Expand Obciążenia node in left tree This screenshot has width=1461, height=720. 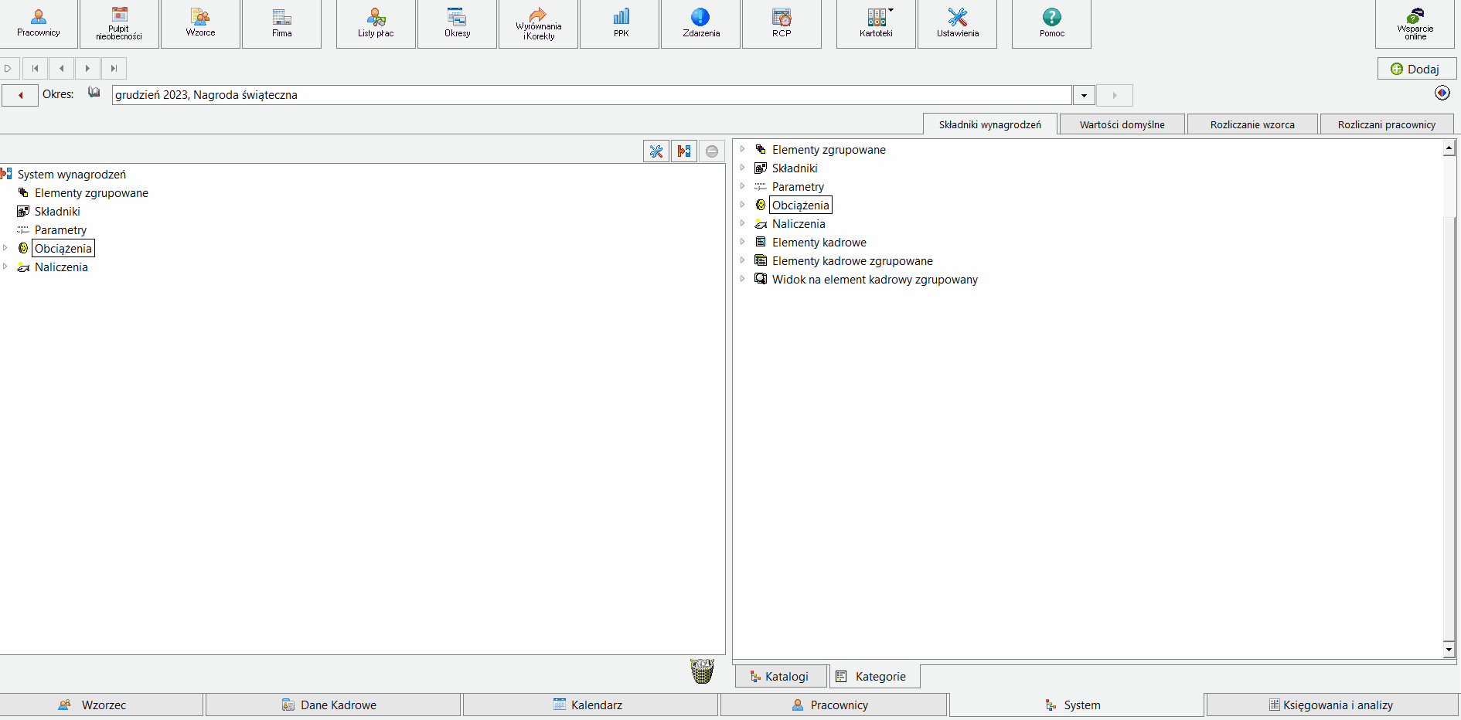5,248
